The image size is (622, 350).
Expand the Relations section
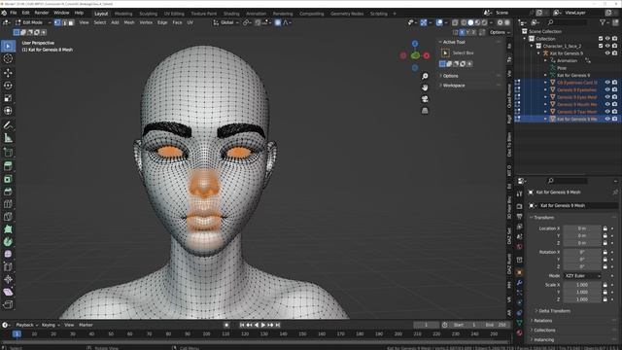coord(542,321)
